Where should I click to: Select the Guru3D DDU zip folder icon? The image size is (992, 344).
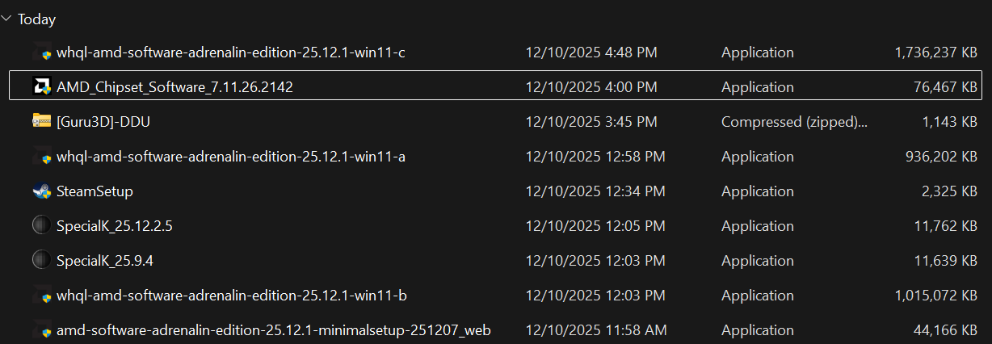point(42,121)
